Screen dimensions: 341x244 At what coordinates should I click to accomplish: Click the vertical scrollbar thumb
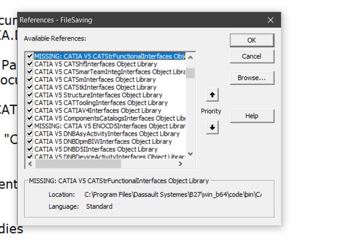(x=190, y=73)
